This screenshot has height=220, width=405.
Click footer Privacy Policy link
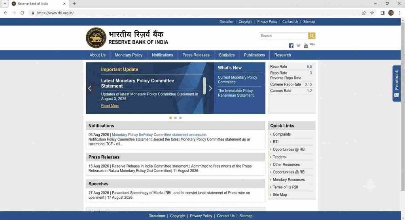[x=201, y=216]
